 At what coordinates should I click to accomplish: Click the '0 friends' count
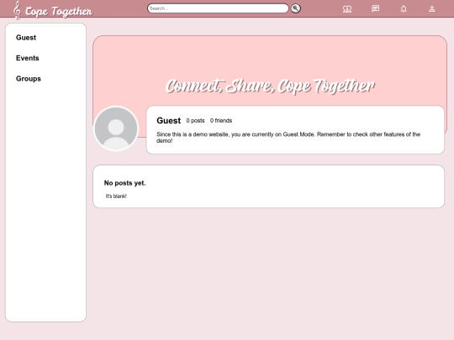coord(221,121)
